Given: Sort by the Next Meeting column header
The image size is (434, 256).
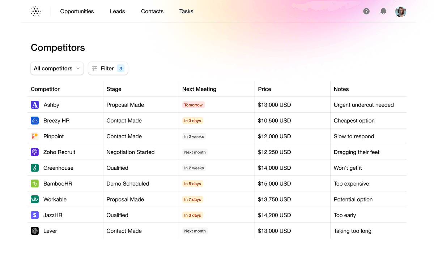Looking at the screenshot, I should click(x=199, y=89).
